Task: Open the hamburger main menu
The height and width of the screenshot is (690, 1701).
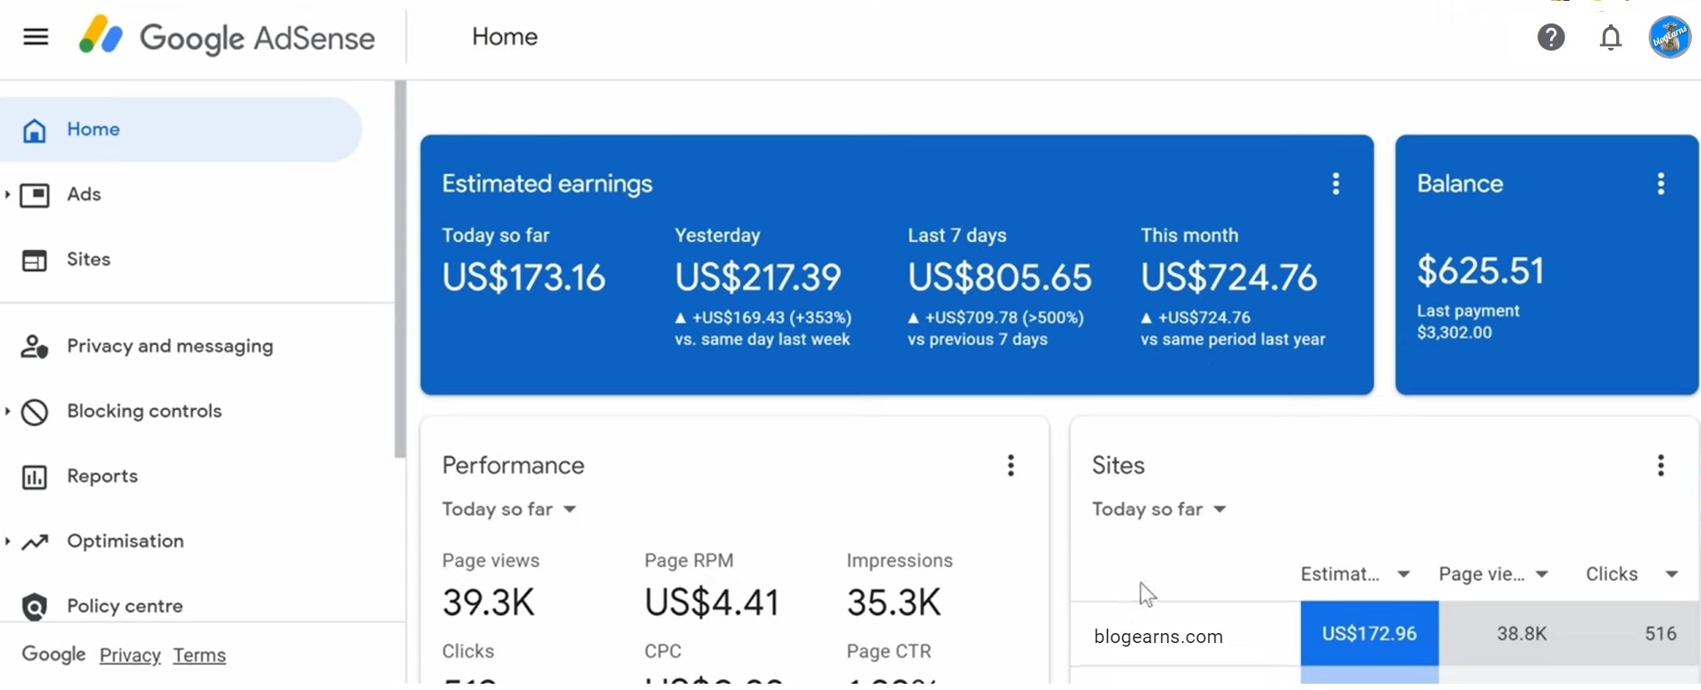Action: tap(36, 37)
